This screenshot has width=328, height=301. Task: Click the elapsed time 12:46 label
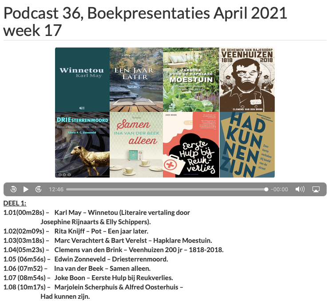tap(56, 189)
